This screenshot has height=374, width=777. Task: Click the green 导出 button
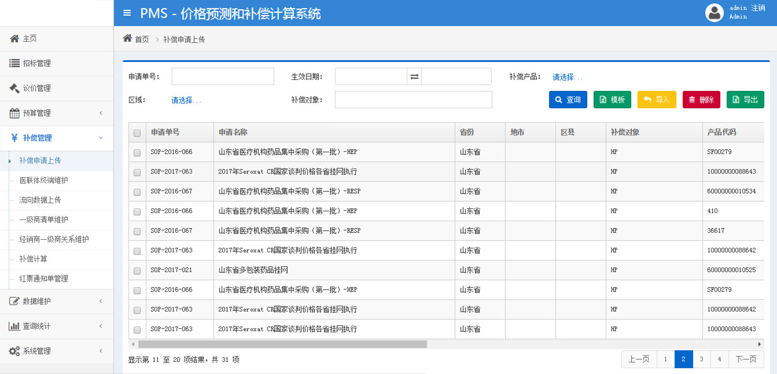click(x=745, y=100)
